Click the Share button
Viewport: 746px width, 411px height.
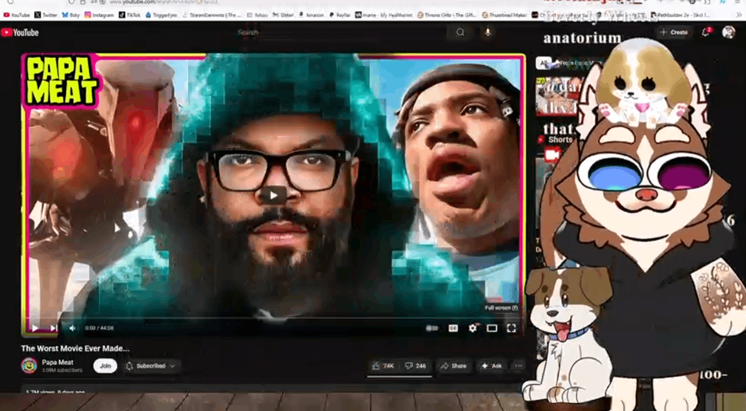[453, 366]
